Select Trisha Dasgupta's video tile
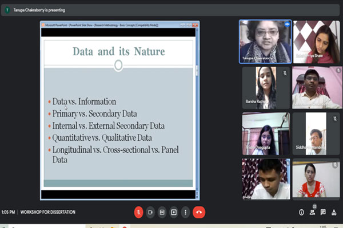Viewport: 343px width, 228px height. tap(266, 133)
